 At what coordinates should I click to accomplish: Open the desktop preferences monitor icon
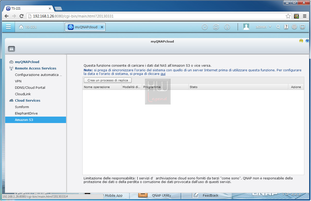[302, 27]
